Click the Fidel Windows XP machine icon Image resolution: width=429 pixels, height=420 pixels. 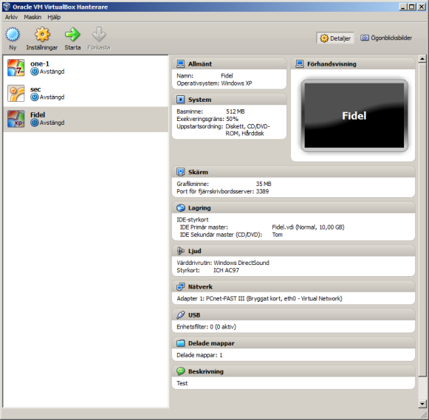click(16, 119)
